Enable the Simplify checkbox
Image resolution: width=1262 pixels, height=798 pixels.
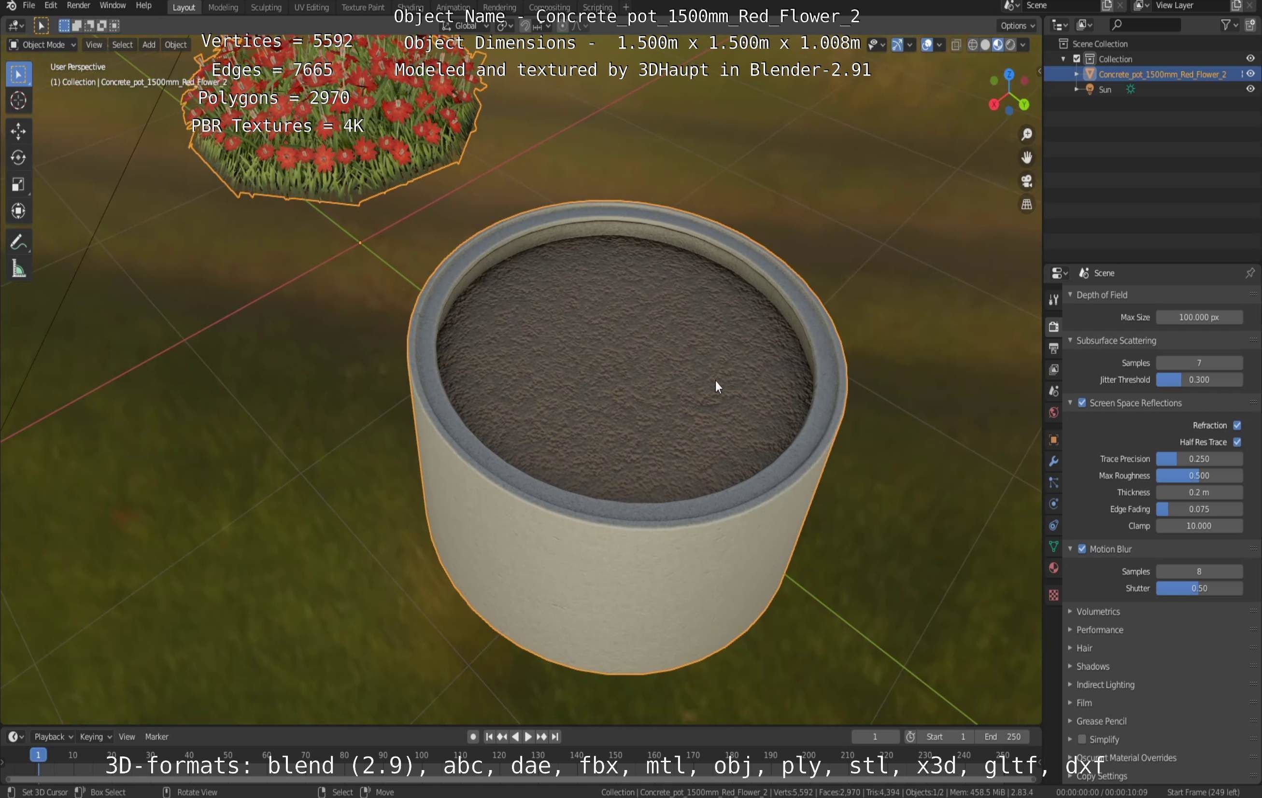[x=1082, y=739]
